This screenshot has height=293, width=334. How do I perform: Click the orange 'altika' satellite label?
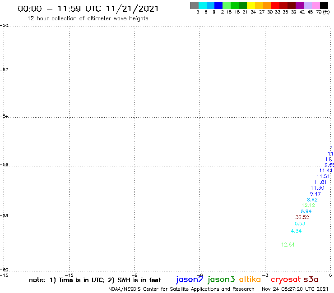tap(250, 279)
